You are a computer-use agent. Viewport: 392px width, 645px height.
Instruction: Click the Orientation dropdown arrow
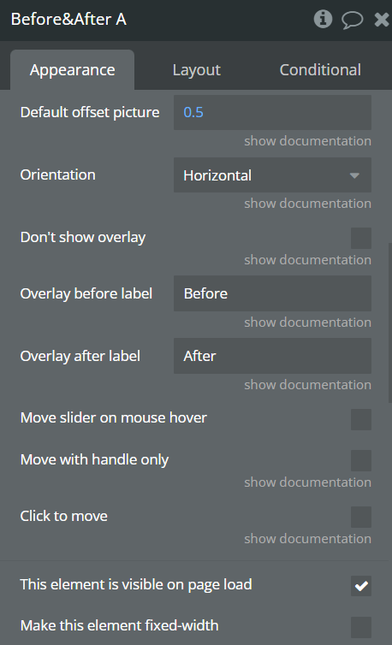click(x=354, y=175)
